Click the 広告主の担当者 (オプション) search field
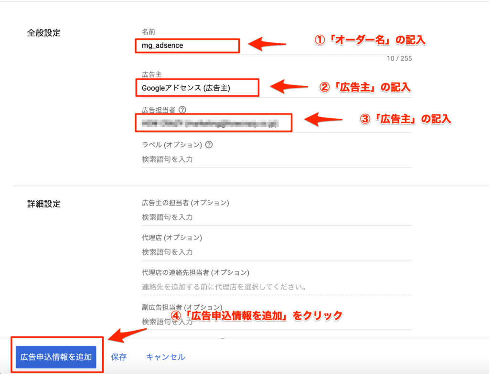Viewport: 489px width, 374px height. (x=276, y=217)
